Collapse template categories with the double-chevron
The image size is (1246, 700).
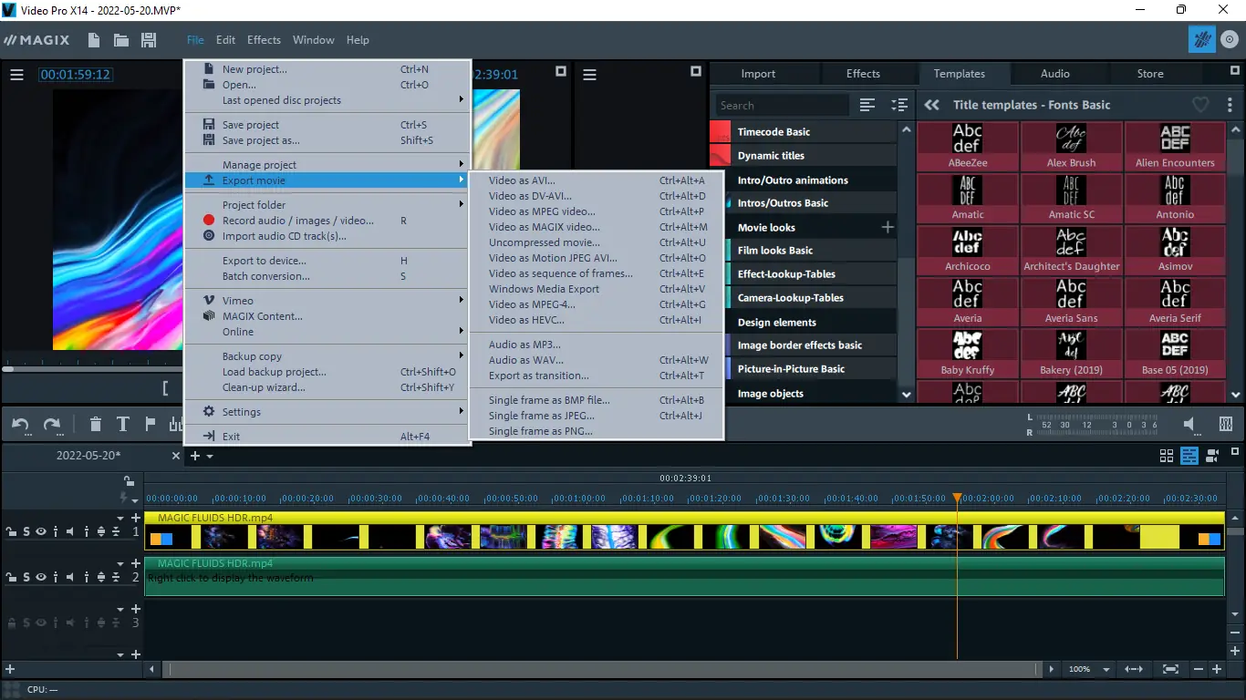pyautogui.click(x=930, y=104)
